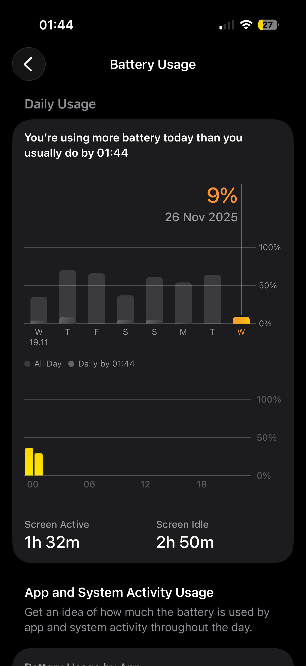Tap the battery level icon in status bar

(x=268, y=25)
